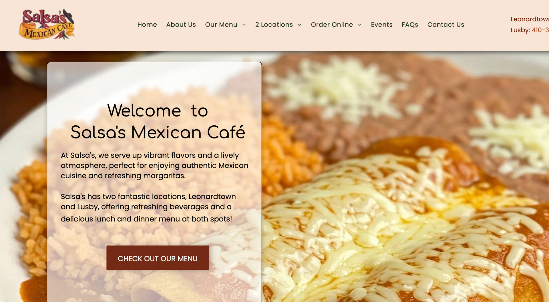Click the paragraph about two fantastic locations

tap(148, 208)
